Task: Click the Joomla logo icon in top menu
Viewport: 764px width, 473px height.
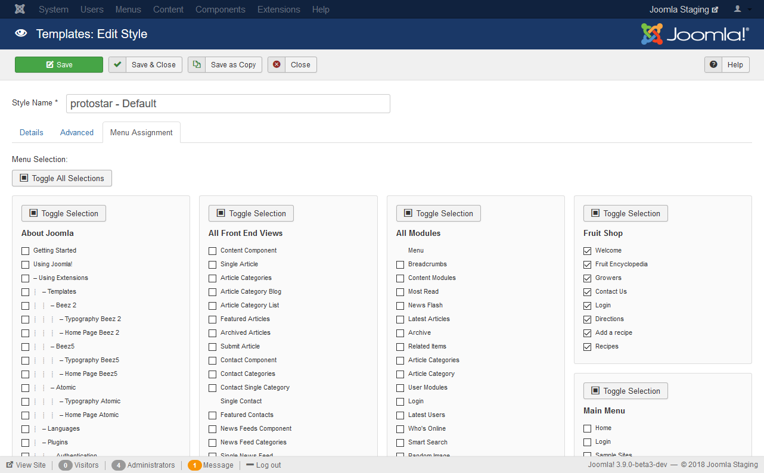Action: (20, 10)
